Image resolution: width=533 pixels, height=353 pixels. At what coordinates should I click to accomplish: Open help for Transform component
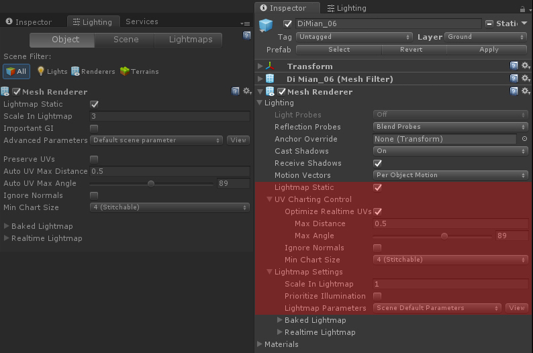(514, 66)
